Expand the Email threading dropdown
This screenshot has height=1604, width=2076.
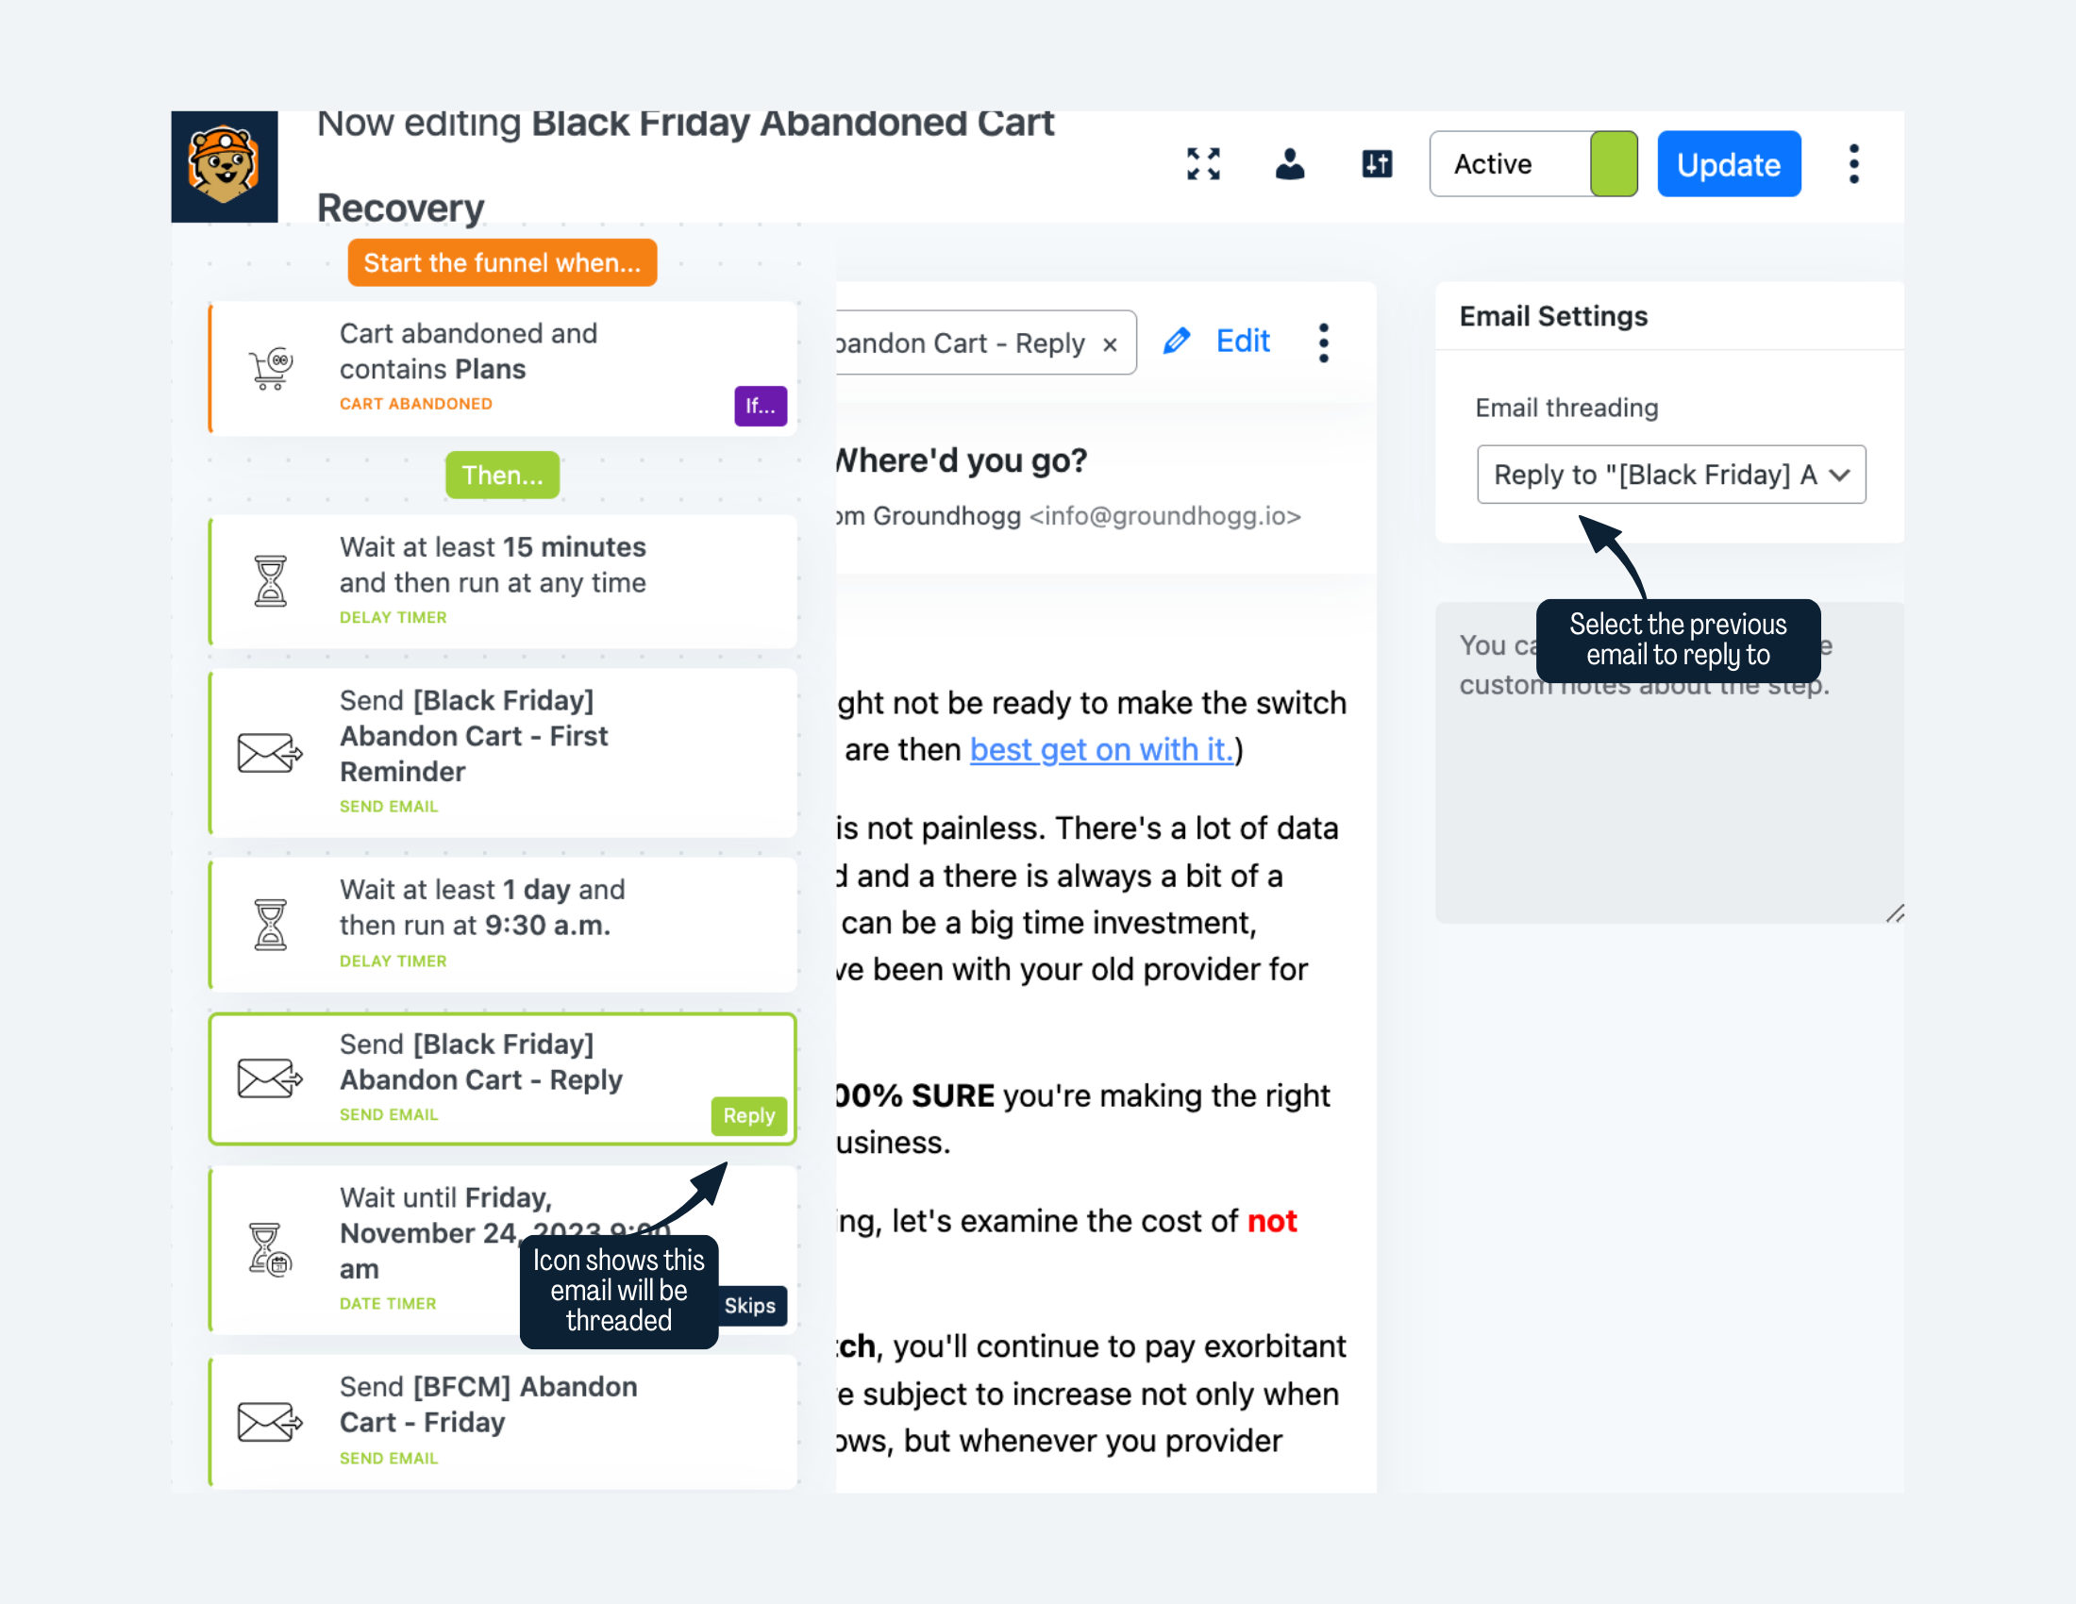[x=1671, y=475]
